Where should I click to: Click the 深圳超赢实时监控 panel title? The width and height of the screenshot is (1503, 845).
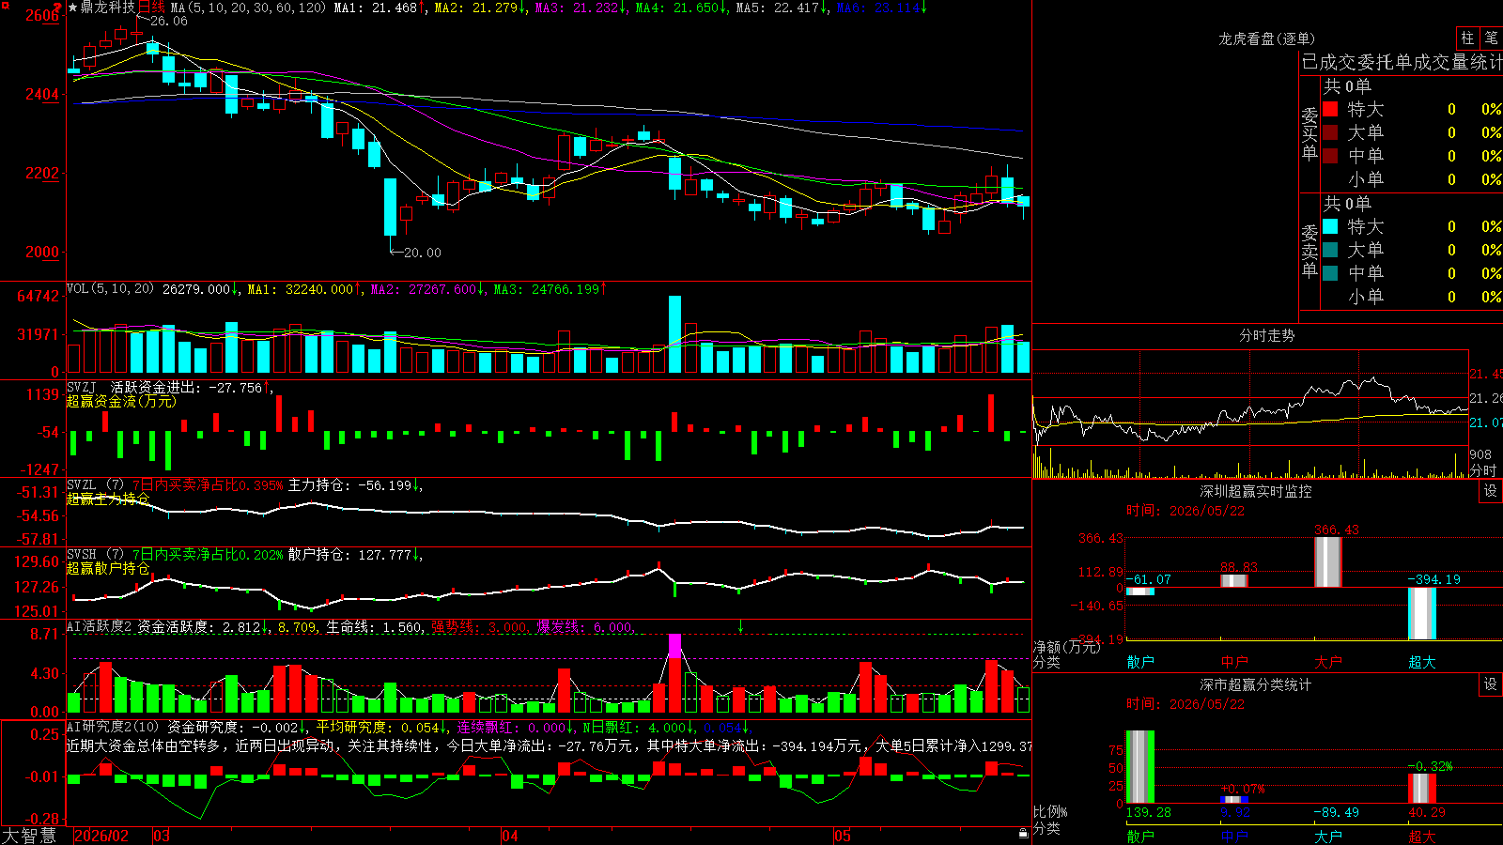[1256, 491]
